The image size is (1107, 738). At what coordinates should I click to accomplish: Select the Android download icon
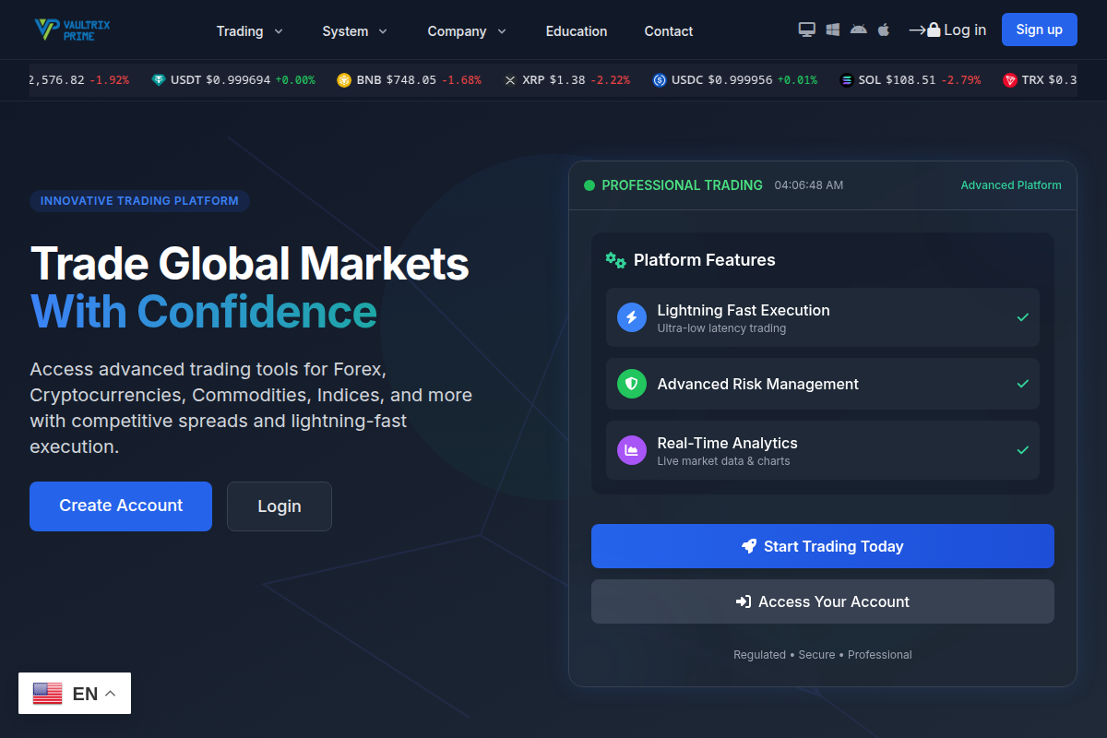[859, 30]
